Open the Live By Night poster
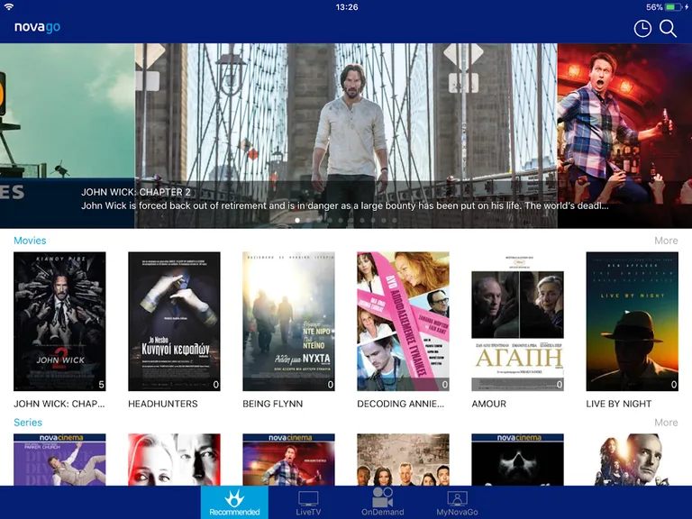 [632, 322]
